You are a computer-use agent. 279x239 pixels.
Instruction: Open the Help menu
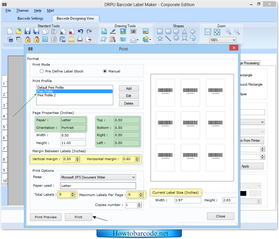[x=38, y=11]
